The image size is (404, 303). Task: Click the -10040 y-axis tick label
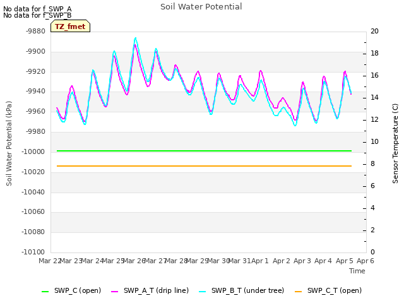pyautogui.click(x=33, y=192)
